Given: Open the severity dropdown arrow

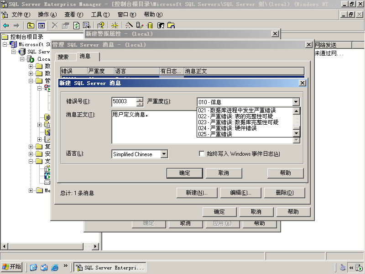Looking at the screenshot, I should 296,102.
